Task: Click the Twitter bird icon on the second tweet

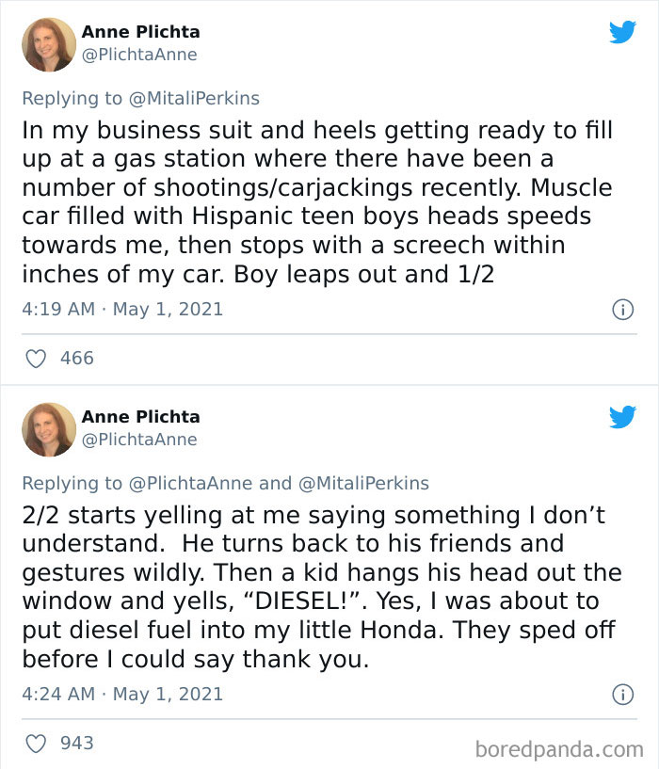Action: point(623,417)
